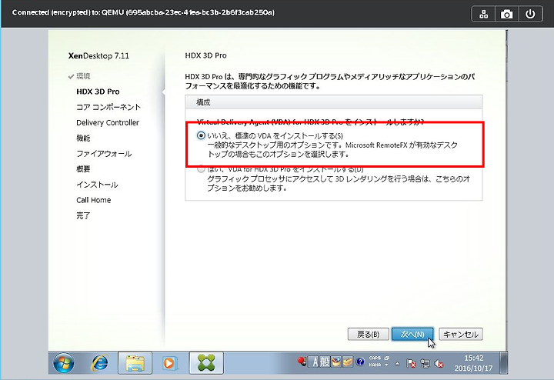Screen dimensions: 554x380
Task: Open the Windows Start menu
Action: 64,363
